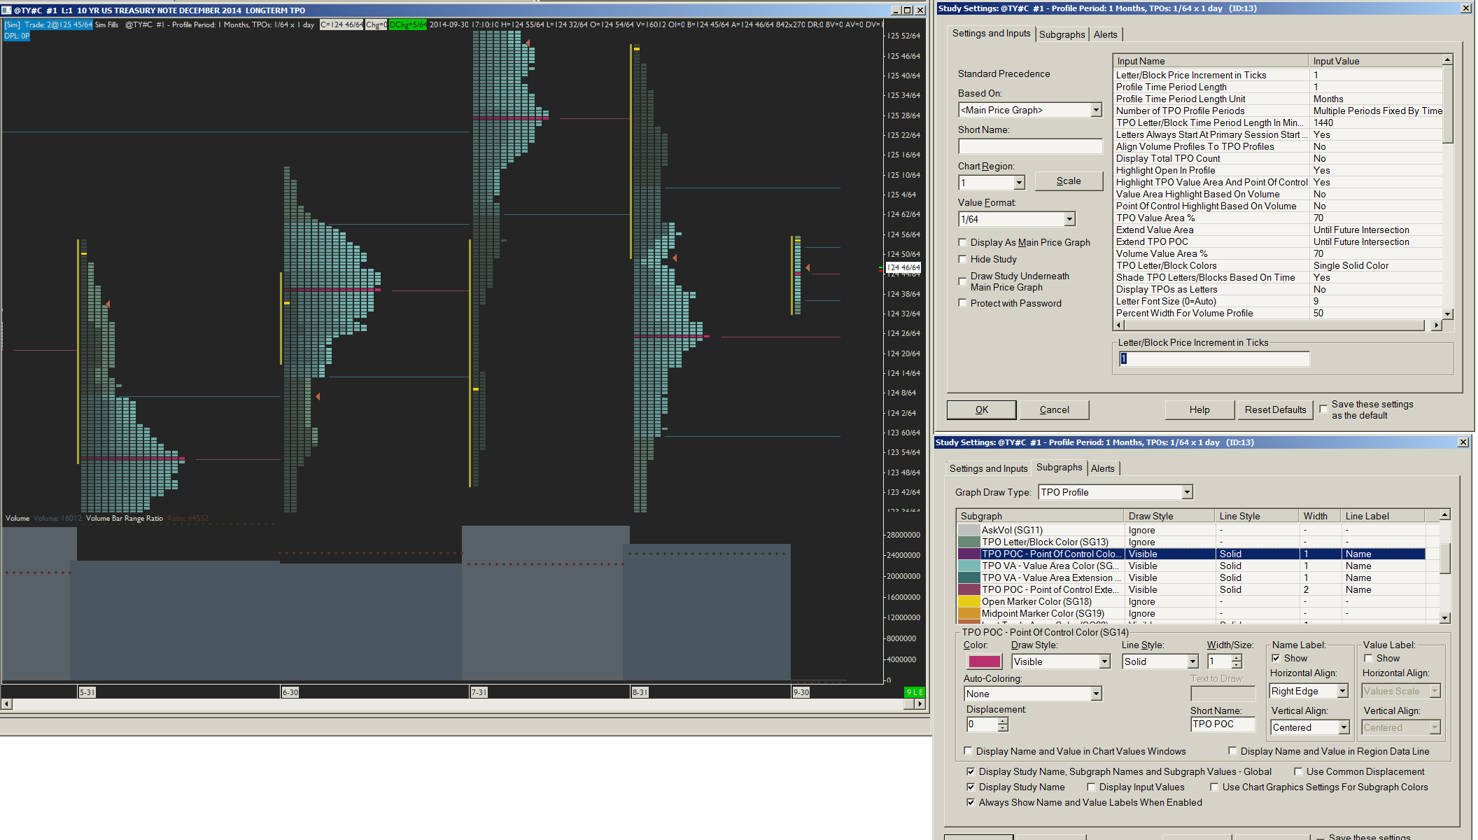The height and width of the screenshot is (840, 1478).
Task: Open Settings and Inputs tab in lower dialog
Action: point(988,468)
